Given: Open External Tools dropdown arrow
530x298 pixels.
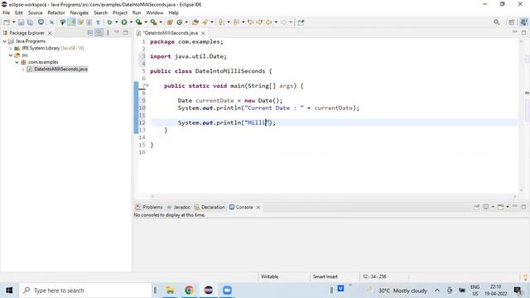Looking at the screenshot, I should [161, 22].
